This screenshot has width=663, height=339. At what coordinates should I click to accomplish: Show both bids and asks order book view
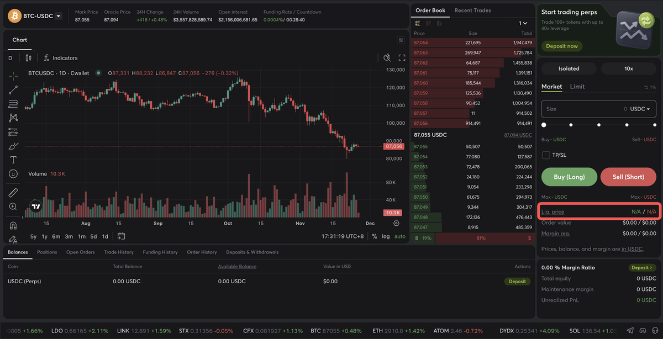pyautogui.click(x=417, y=23)
